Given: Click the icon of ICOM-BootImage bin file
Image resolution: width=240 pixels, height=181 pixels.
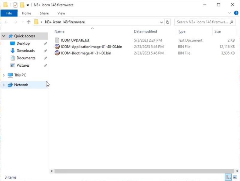Looking at the screenshot, I should pyautogui.click(x=57, y=53).
